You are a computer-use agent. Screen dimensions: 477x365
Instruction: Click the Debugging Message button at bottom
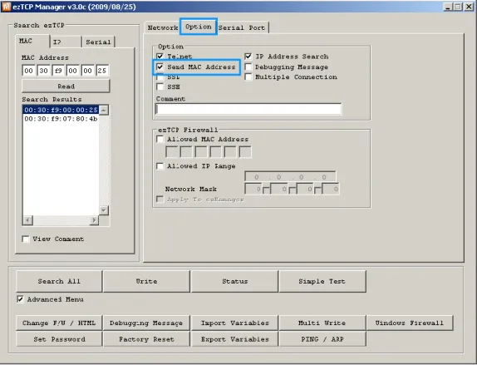pos(146,323)
